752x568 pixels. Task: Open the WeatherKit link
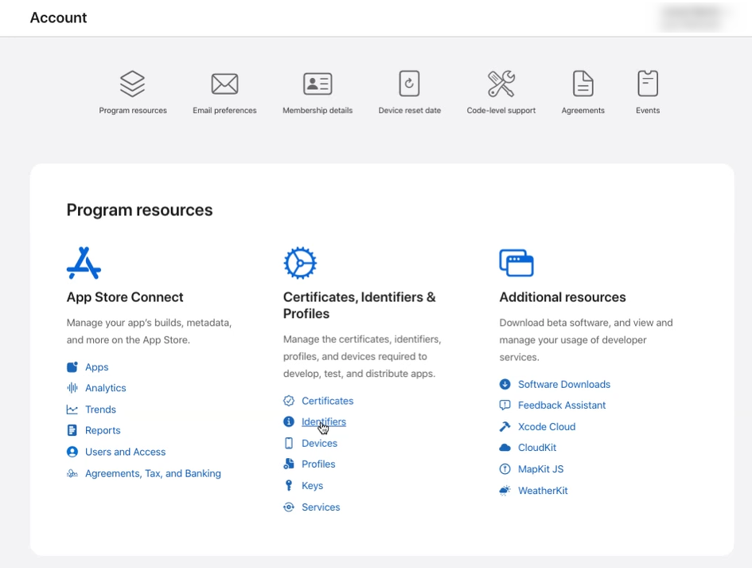[543, 491]
